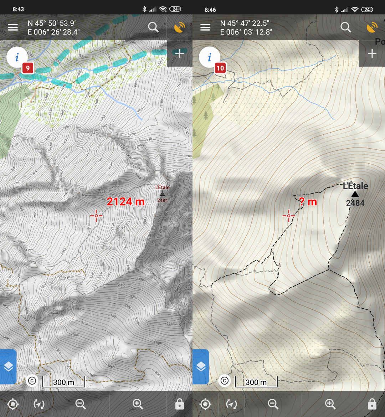Open hamburger menu beside N 45° 50' 53.9"

(13, 27)
